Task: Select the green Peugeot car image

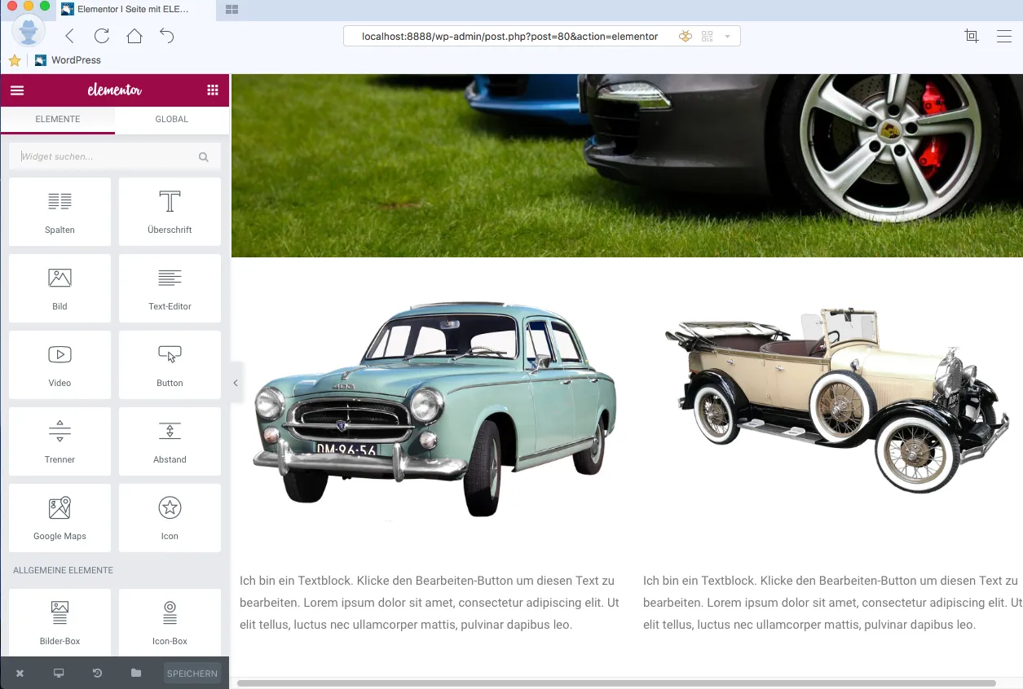Action: [x=434, y=409]
